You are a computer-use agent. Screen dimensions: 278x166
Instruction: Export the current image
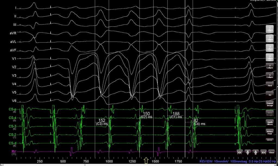269,104
